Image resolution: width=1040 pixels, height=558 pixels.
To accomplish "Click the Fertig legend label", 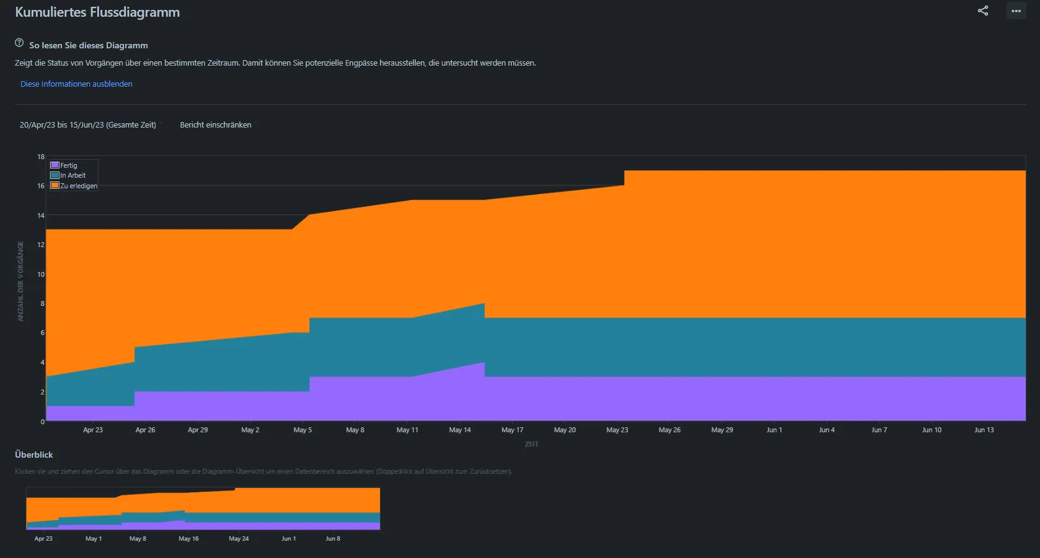I will click(x=69, y=165).
